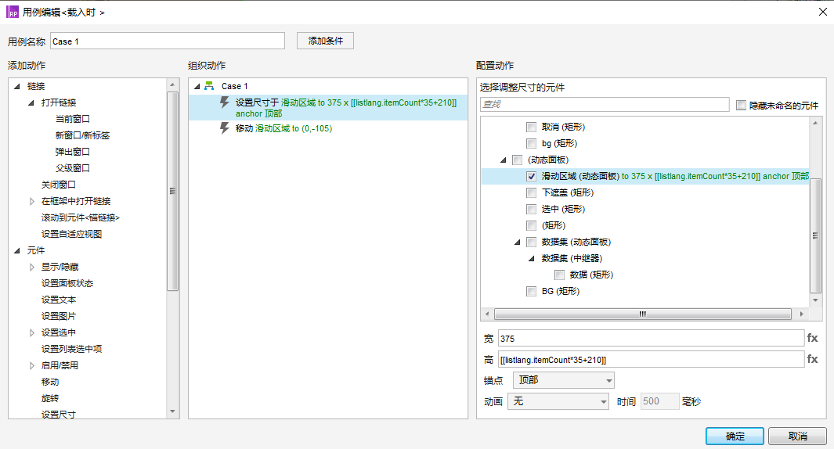834x449 pixels.
Task: Collapse the unnamed (动态面板) tree node
Action: 504,160
